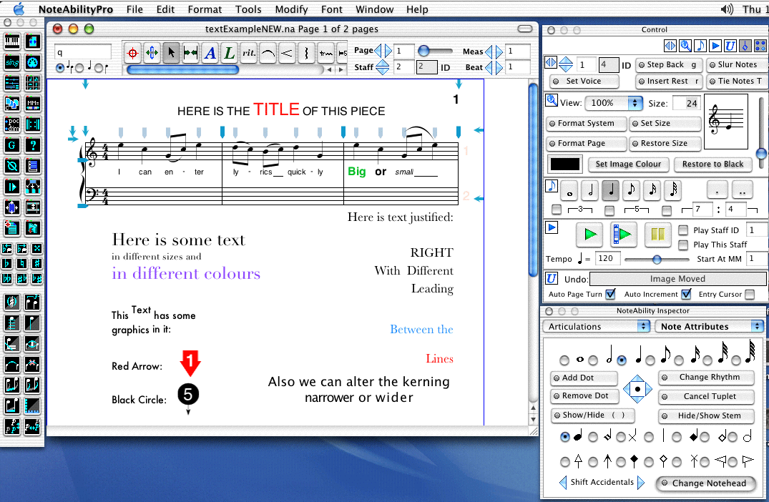Click the red crosshair target tool

132,52
